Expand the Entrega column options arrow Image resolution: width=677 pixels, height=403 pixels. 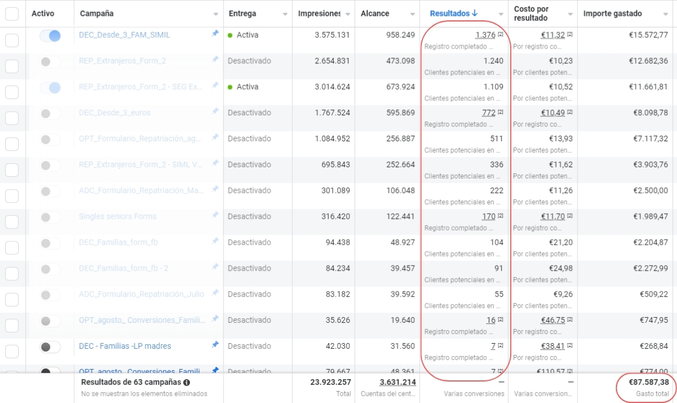pyautogui.click(x=284, y=14)
